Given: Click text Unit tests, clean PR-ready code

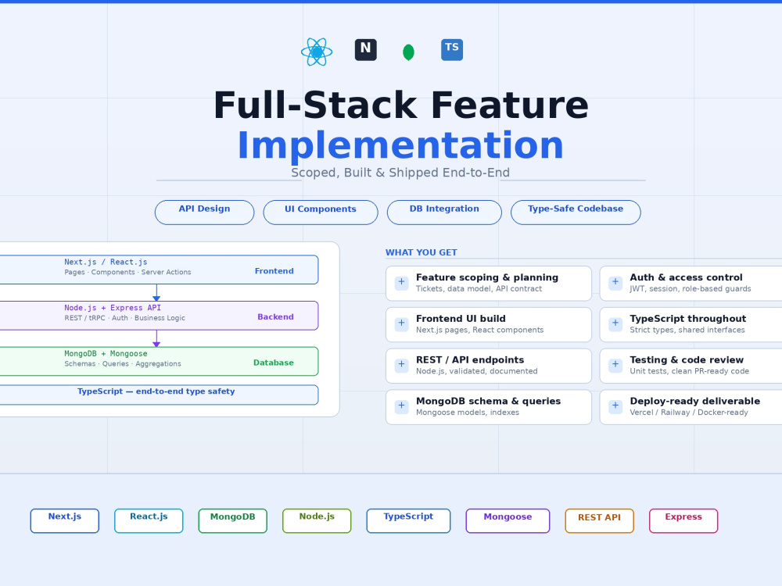Looking at the screenshot, I should pos(689,371).
